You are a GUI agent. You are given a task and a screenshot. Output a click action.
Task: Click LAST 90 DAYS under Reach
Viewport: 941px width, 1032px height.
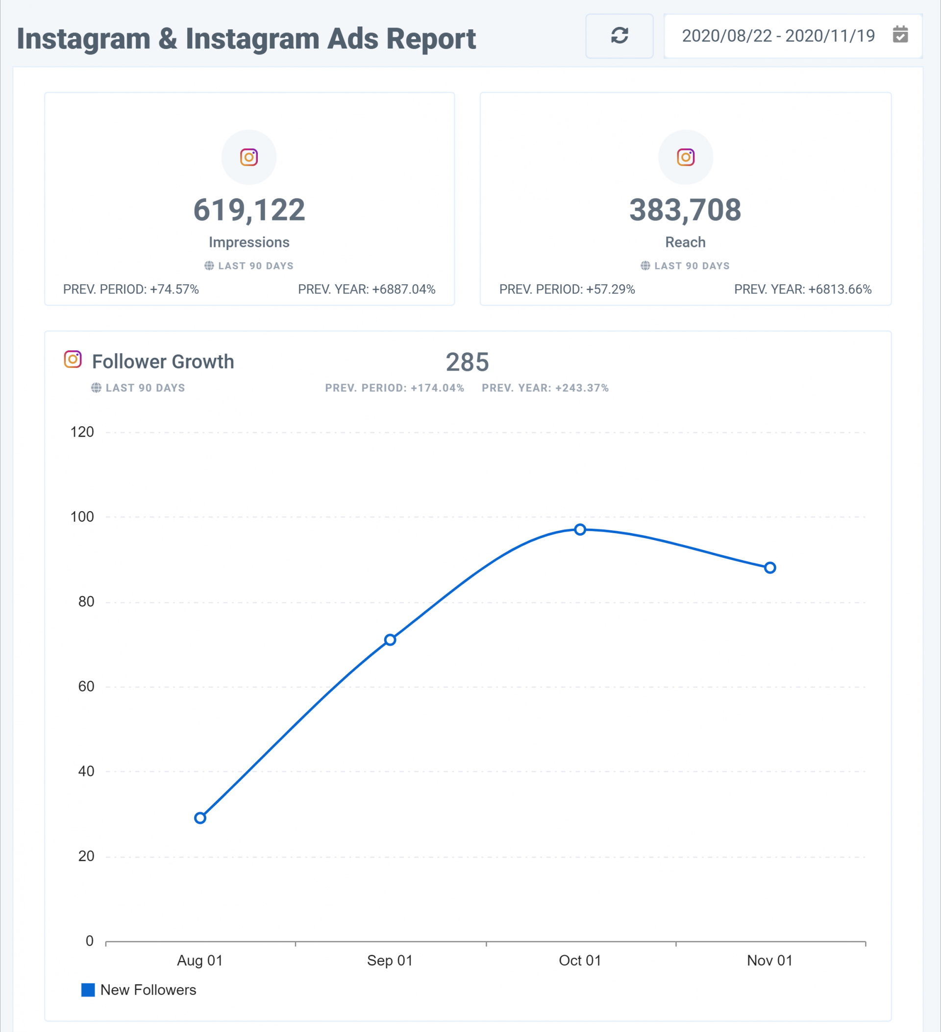coord(692,266)
